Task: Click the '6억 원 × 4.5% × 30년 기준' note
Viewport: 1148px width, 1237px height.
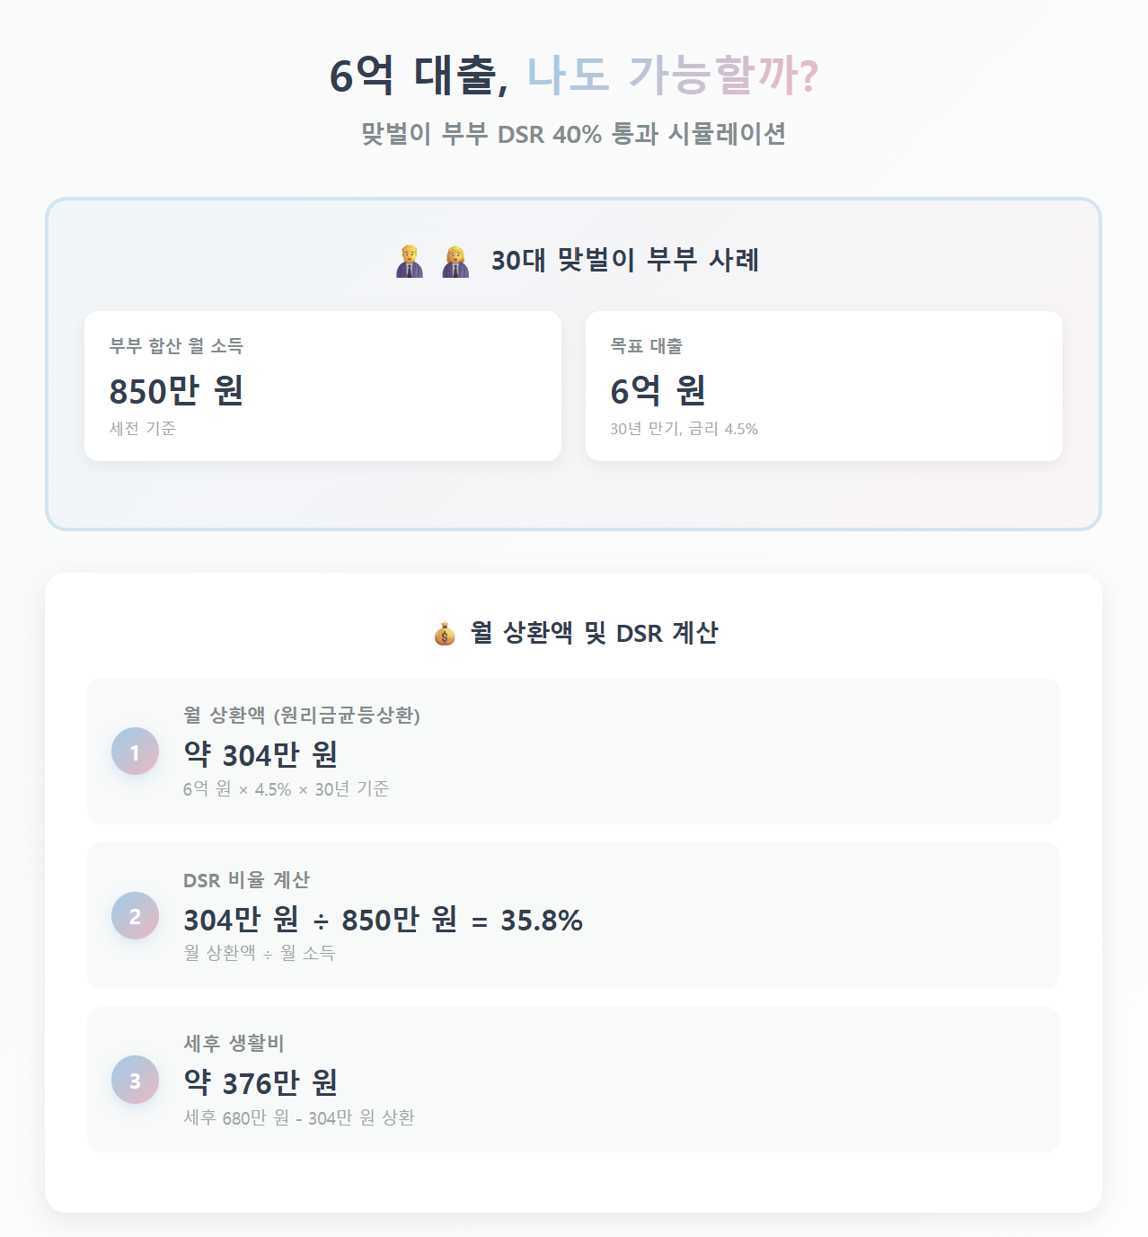Action: (286, 789)
